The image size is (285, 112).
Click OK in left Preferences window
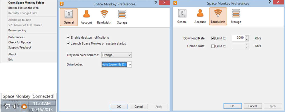119,107
